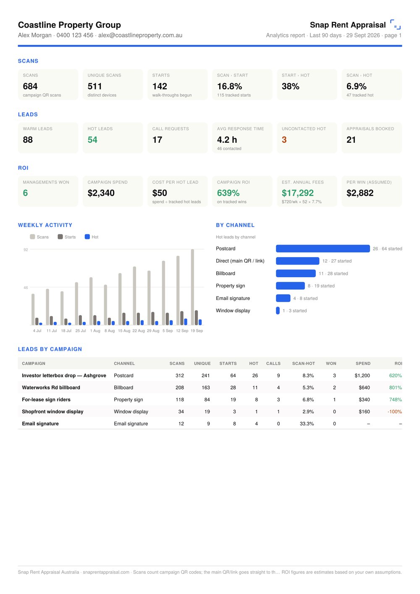Click the 'Email signature' campaign name in the table

40,423
